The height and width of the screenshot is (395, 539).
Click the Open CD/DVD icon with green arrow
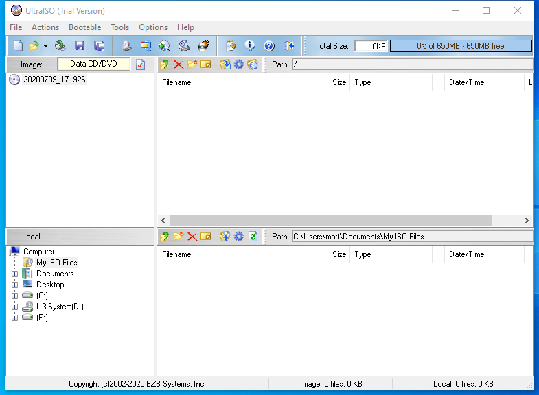coord(60,46)
